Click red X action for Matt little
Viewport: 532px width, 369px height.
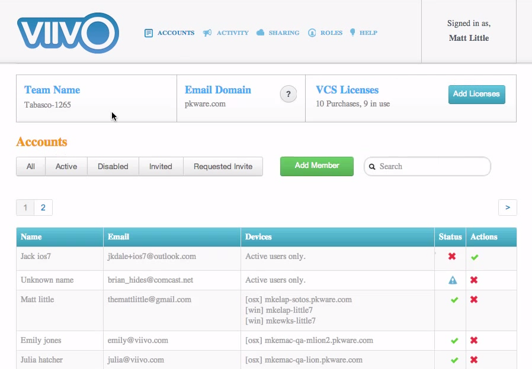click(x=474, y=300)
